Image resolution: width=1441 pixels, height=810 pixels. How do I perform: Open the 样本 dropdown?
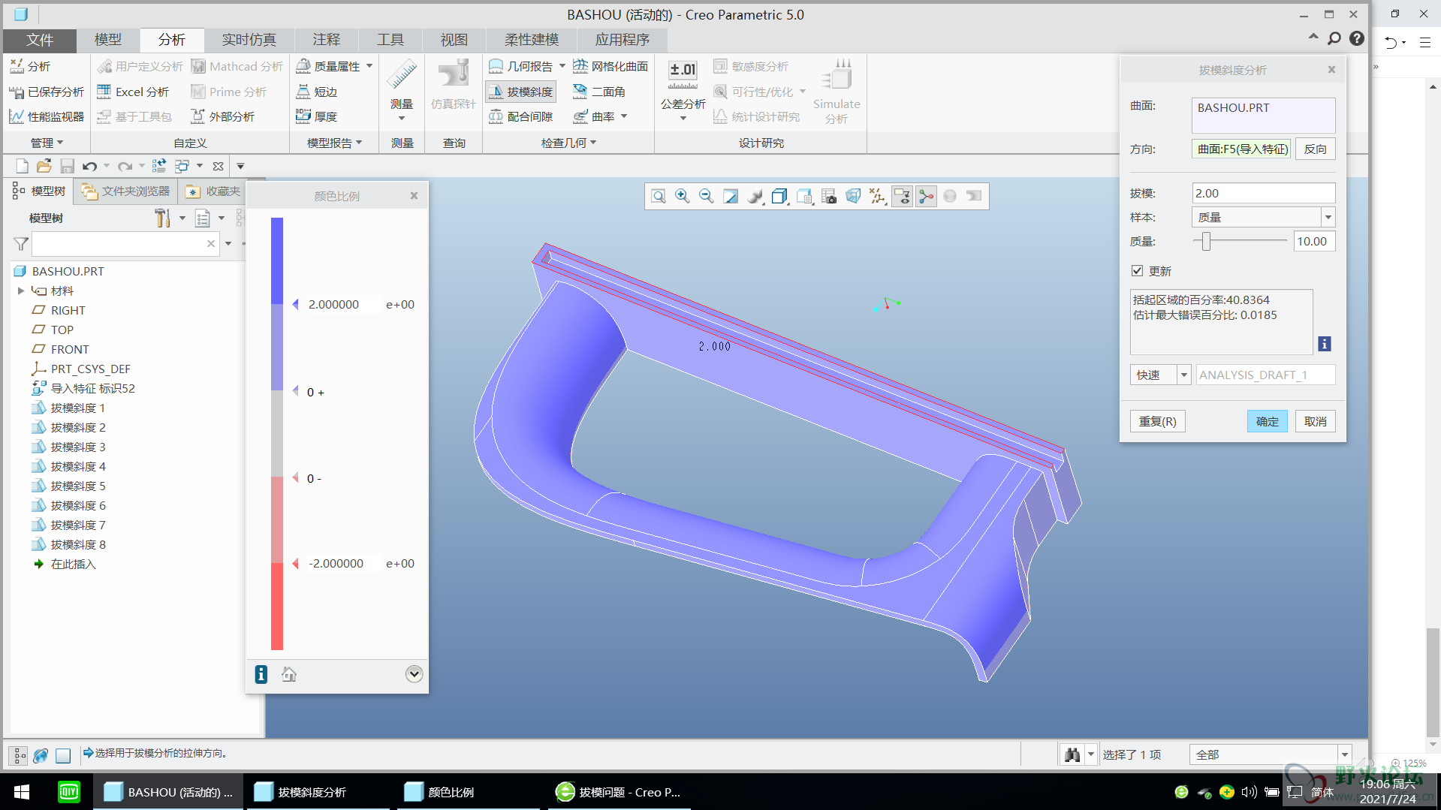[x=1328, y=218]
